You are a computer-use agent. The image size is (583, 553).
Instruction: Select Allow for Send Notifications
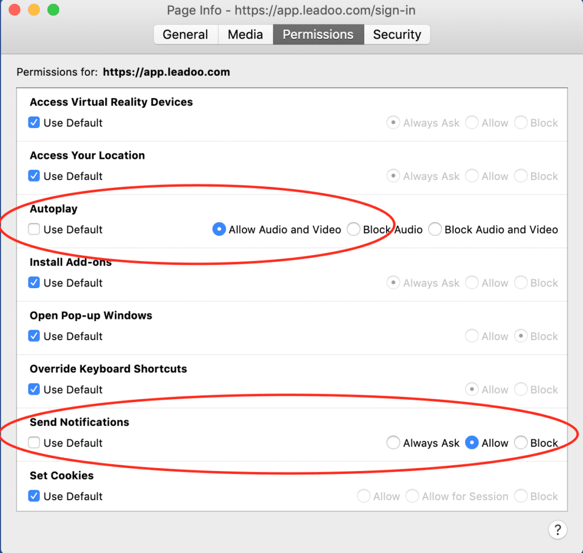click(x=471, y=443)
